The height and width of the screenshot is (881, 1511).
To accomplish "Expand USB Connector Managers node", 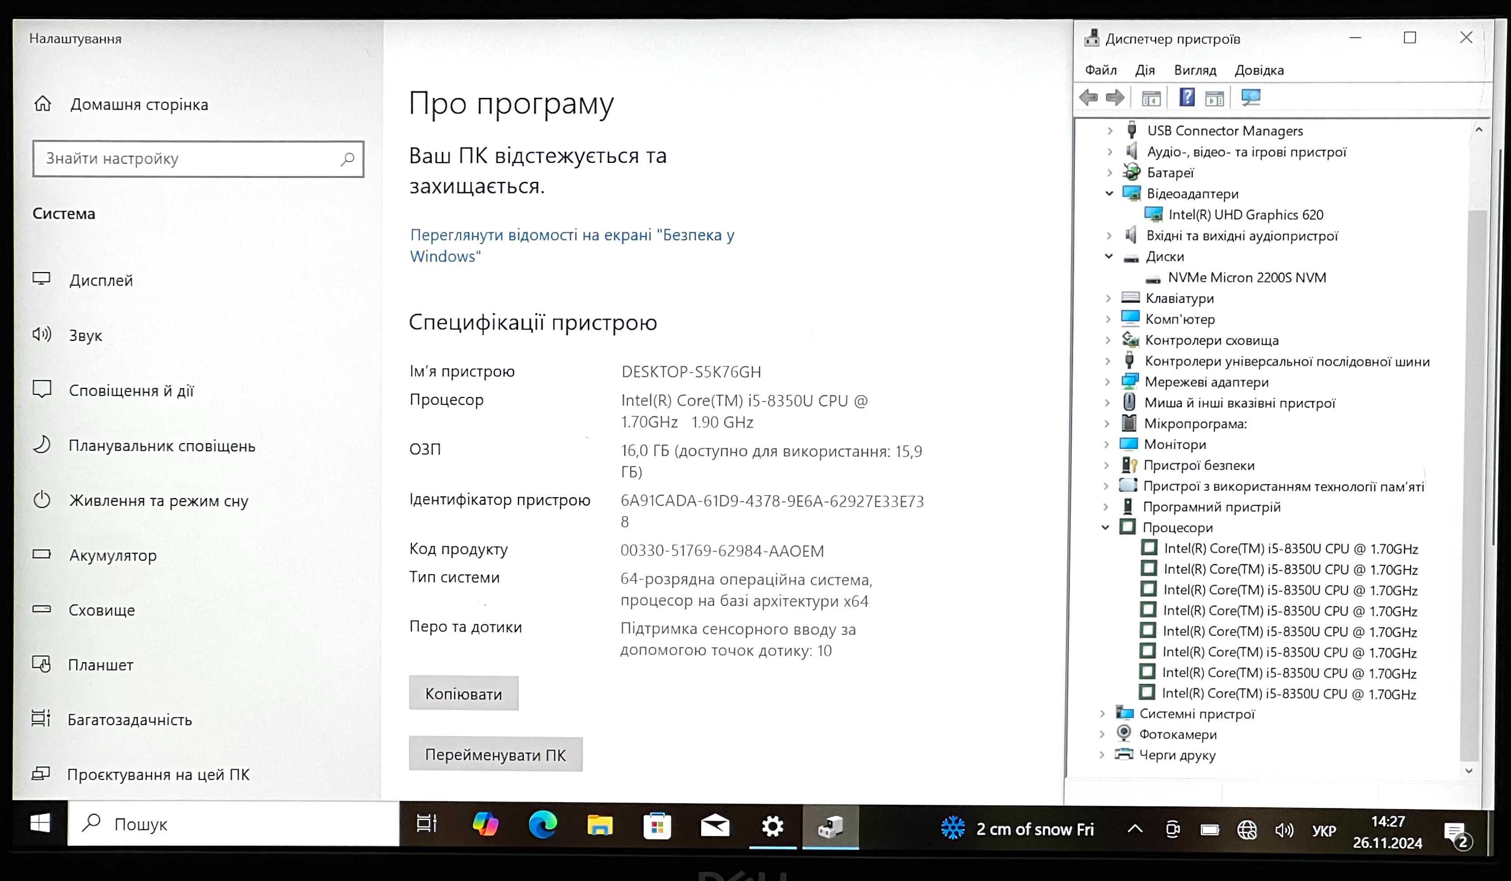I will tap(1109, 131).
